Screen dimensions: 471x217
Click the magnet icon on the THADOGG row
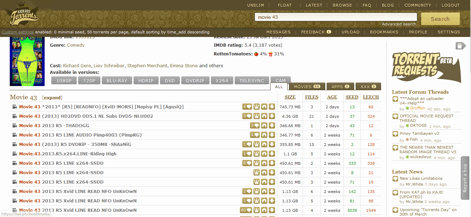tap(264, 125)
